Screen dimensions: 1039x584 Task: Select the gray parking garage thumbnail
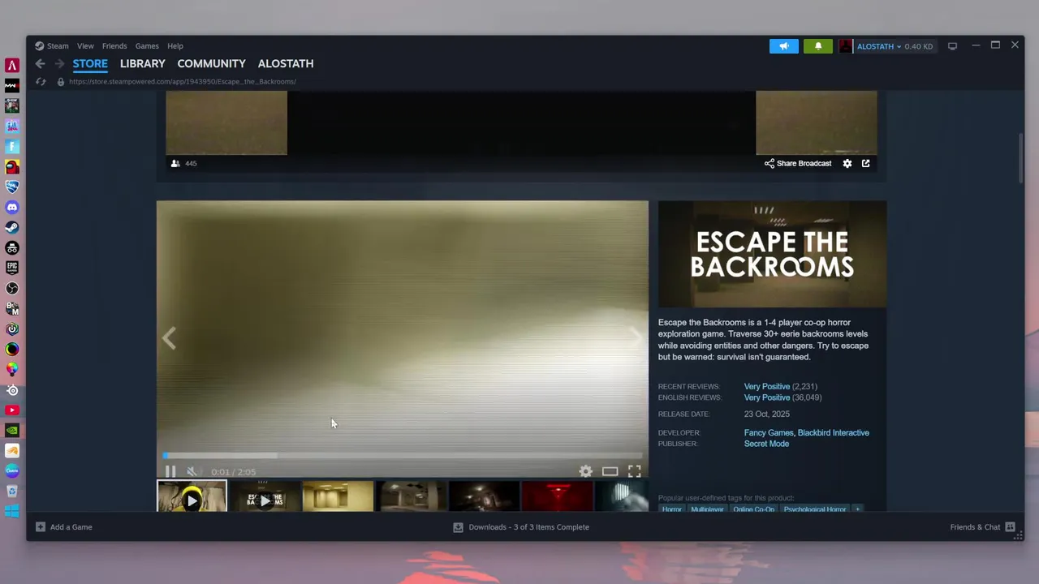click(x=411, y=496)
